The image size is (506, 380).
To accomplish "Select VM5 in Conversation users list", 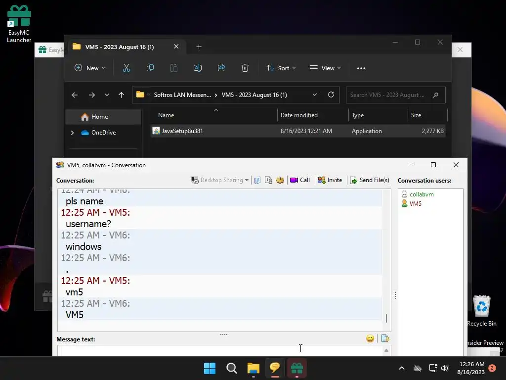I will click(x=415, y=204).
